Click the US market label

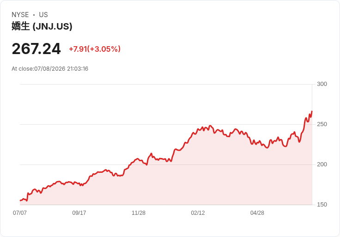point(43,15)
